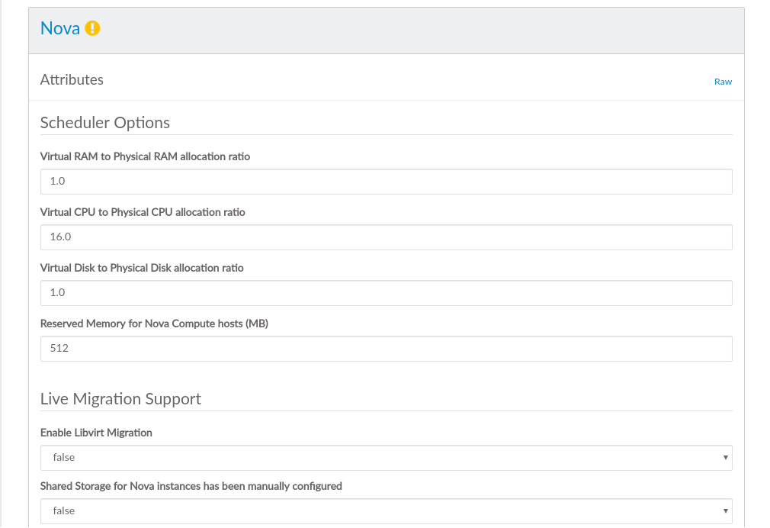This screenshot has width=770, height=528.
Task: Switch to Raw attributes view
Action: 723,82
